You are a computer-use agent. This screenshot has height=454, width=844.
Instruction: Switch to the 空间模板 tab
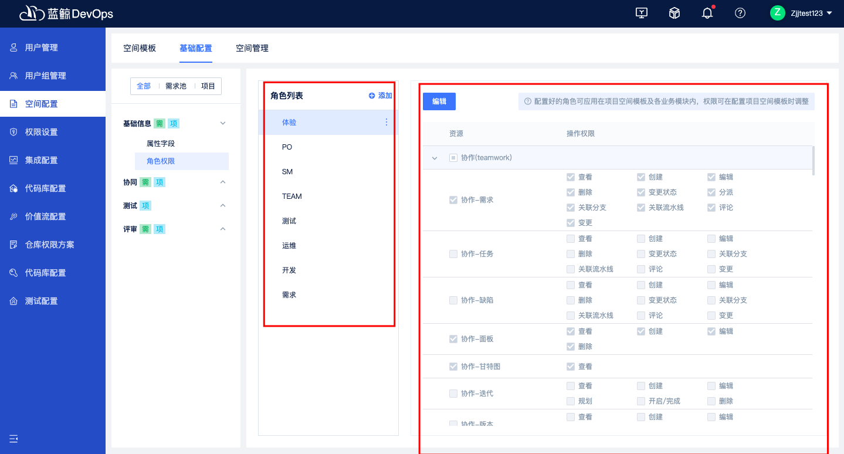click(x=140, y=48)
